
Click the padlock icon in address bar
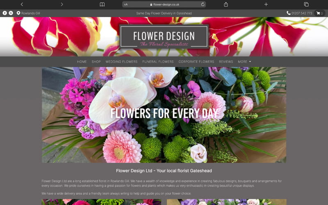click(151, 4)
